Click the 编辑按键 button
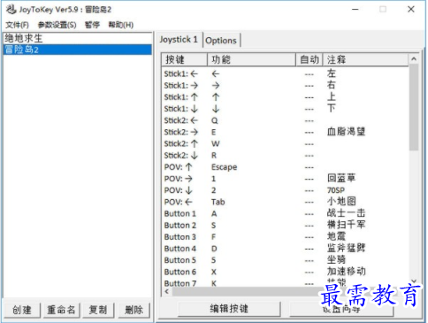Screen dimensions: 428x323 pos(229,309)
